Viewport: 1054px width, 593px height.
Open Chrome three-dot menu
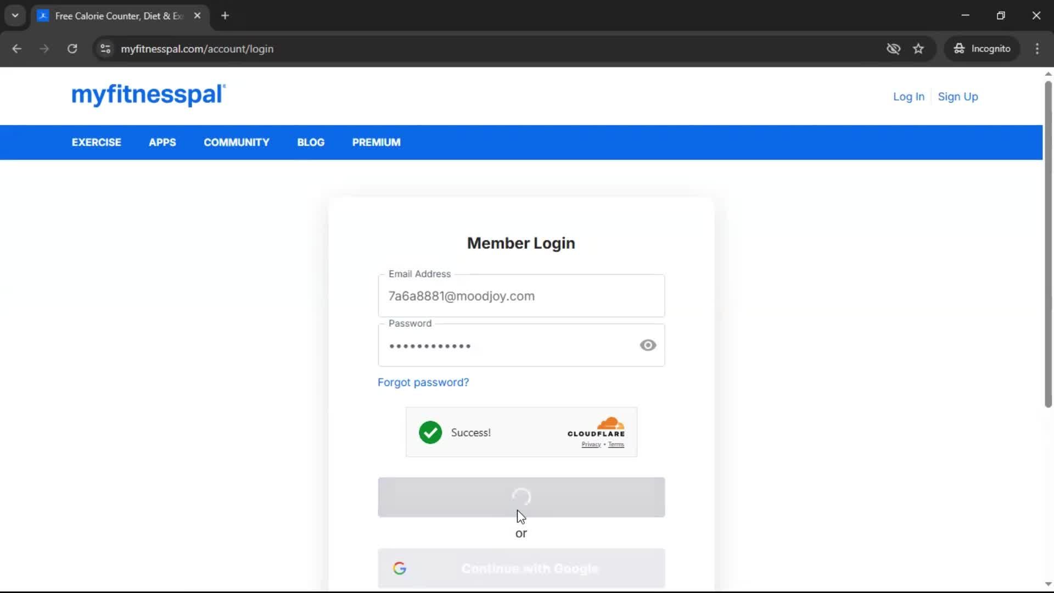[1037, 49]
